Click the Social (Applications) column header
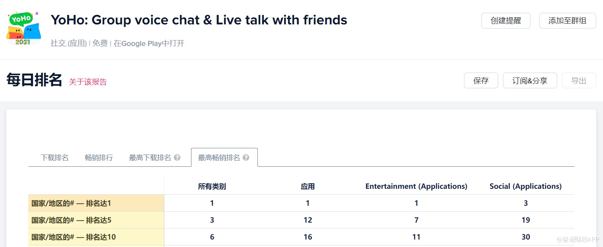603x247 pixels. click(x=526, y=186)
